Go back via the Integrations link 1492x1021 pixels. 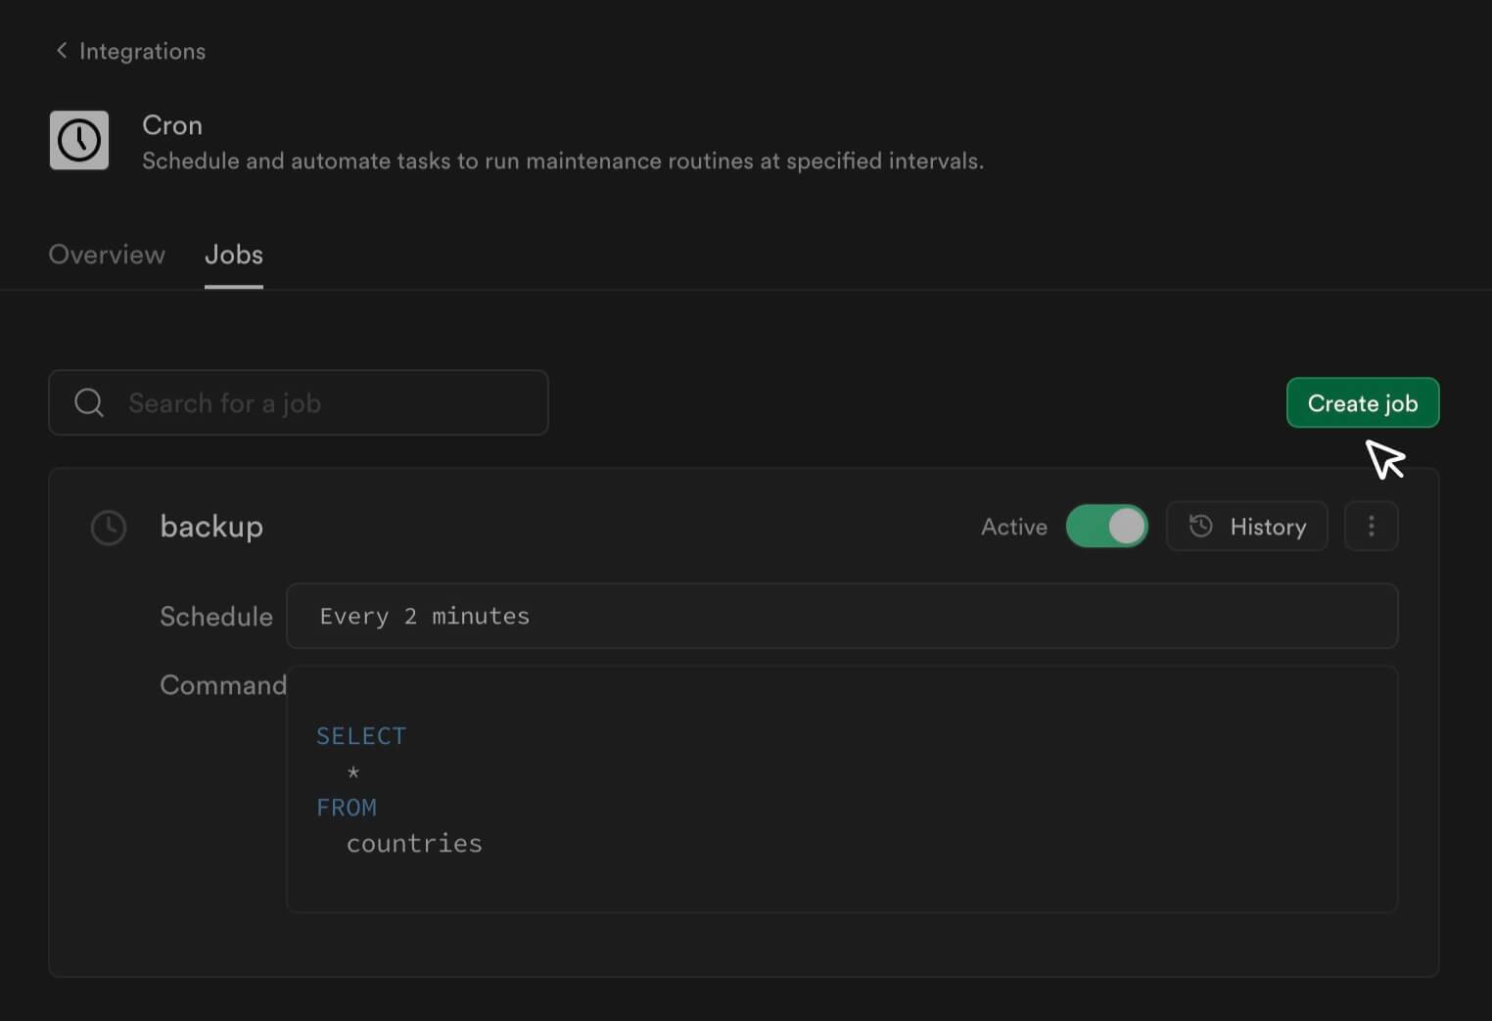142,51
